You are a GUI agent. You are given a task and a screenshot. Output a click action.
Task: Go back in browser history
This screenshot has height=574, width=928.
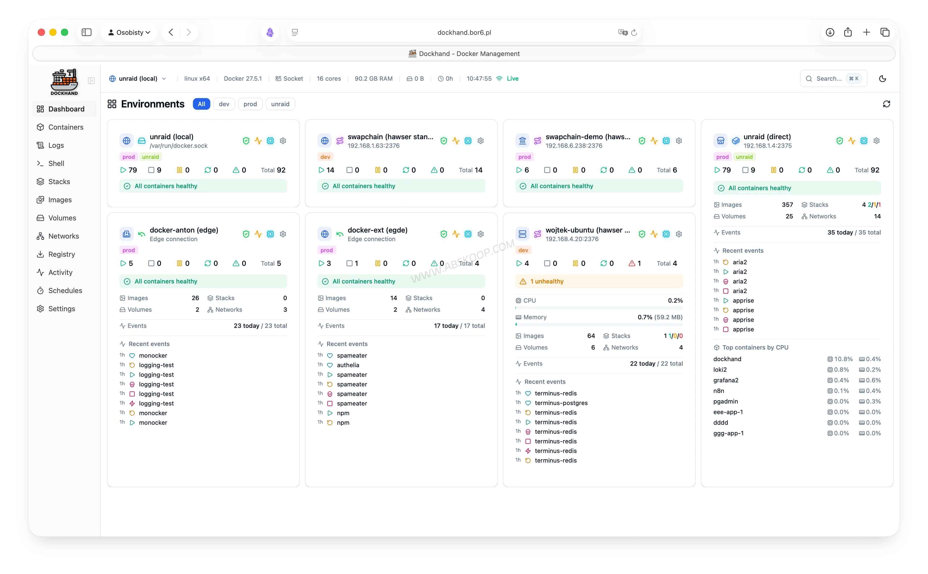(x=171, y=32)
